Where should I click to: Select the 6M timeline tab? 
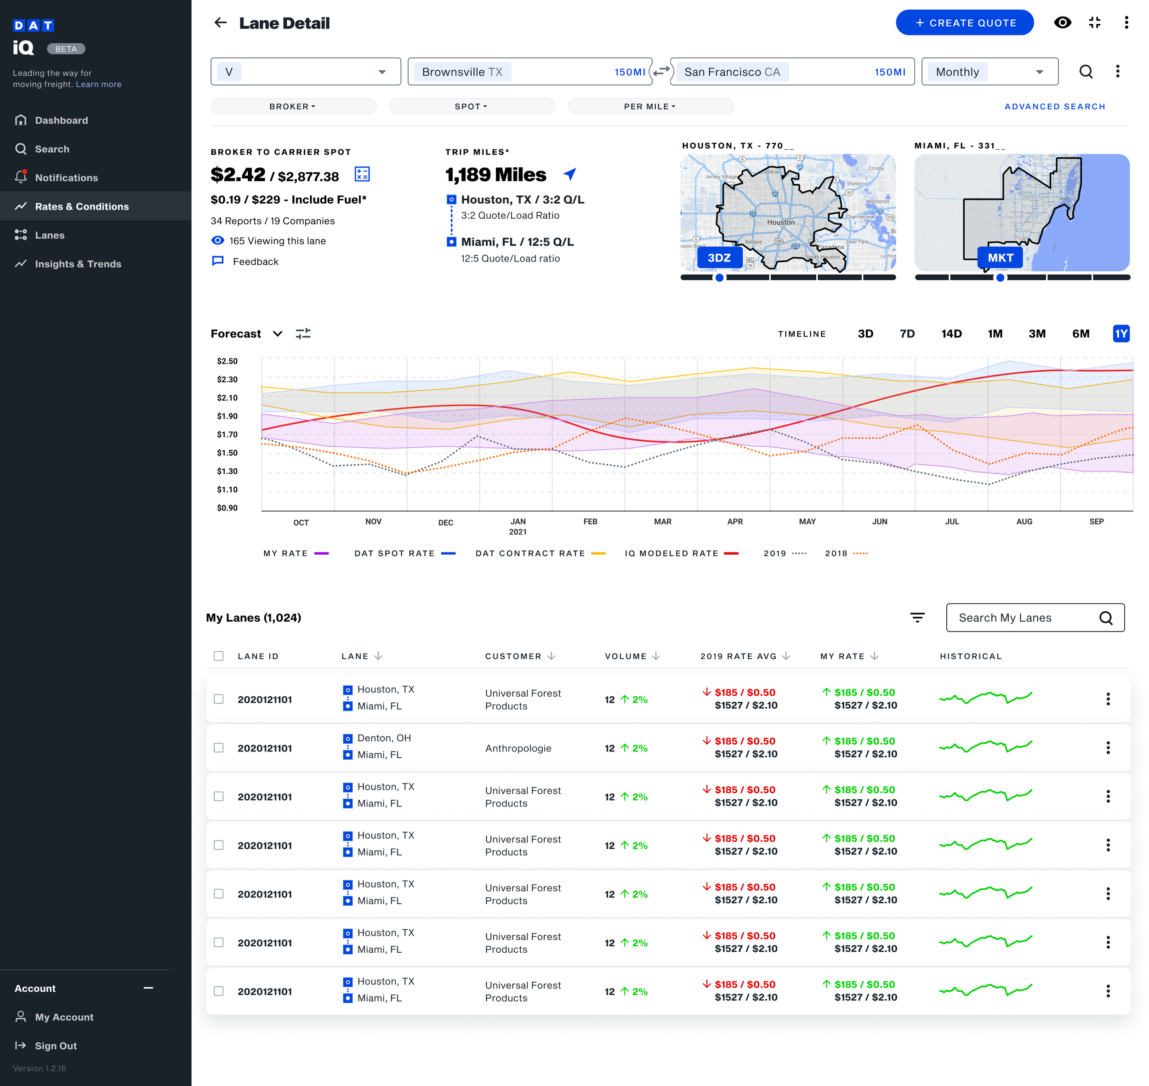(x=1080, y=334)
